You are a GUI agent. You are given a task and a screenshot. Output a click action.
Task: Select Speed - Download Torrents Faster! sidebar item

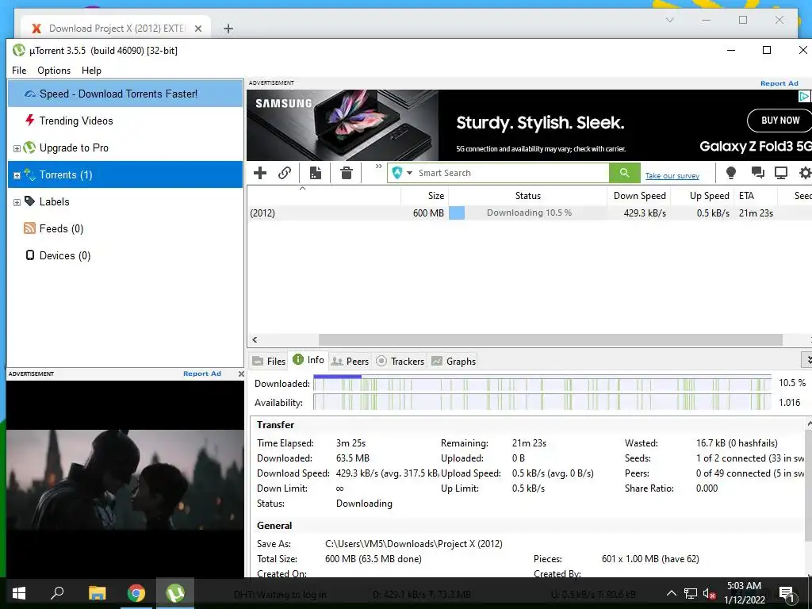(125, 94)
